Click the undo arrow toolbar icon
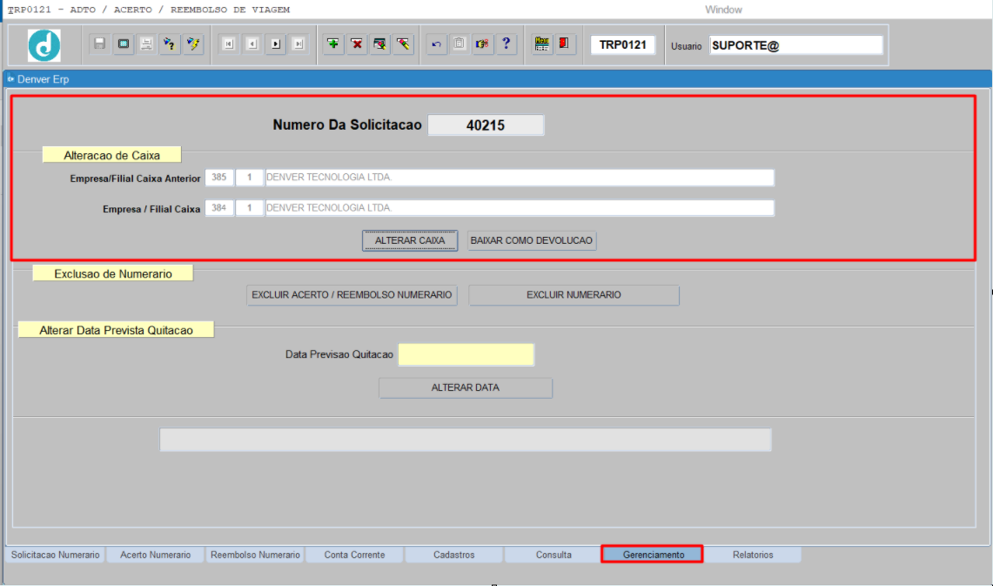Viewport: 993px width, 586px height. 436,44
